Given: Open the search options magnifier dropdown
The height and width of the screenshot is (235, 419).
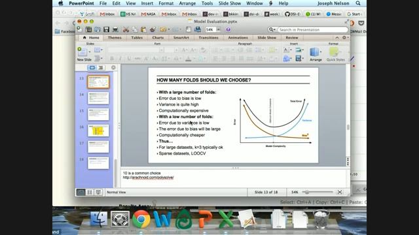Looking at the screenshot, I should point(272,29).
